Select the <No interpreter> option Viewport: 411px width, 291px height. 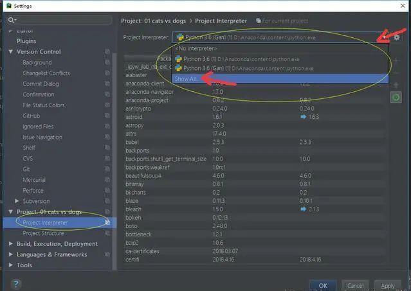click(x=280, y=49)
